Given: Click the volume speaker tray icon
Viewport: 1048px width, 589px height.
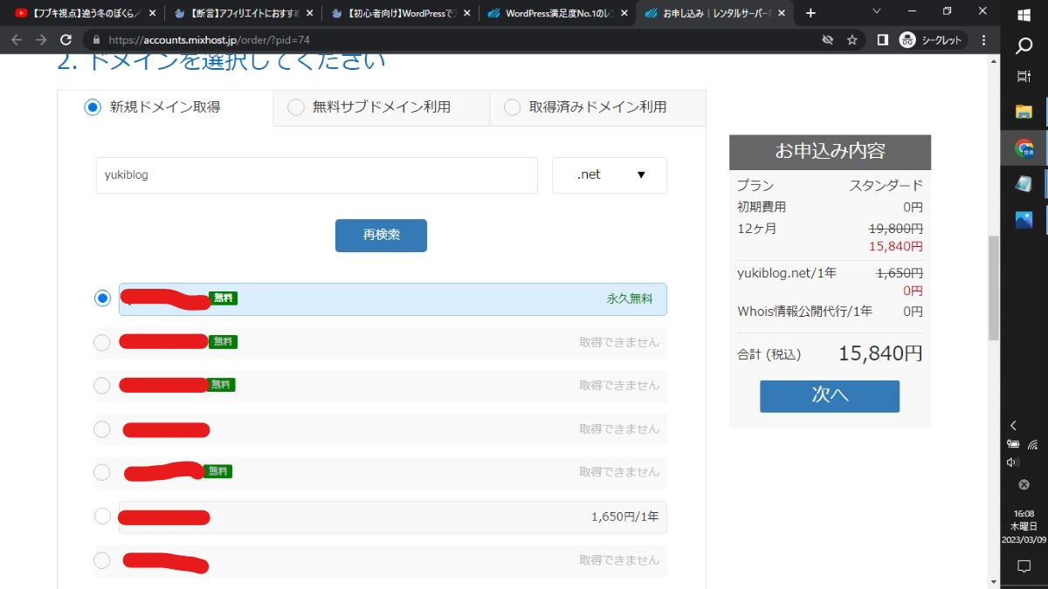Looking at the screenshot, I should [x=1013, y=462].
